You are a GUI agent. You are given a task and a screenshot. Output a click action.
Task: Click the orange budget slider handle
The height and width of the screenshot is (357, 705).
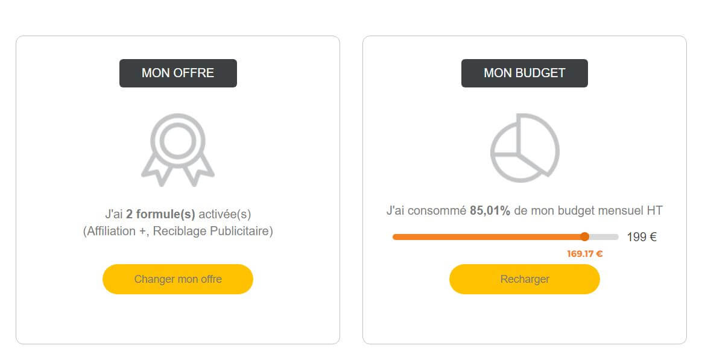click(x=584, y=237)
